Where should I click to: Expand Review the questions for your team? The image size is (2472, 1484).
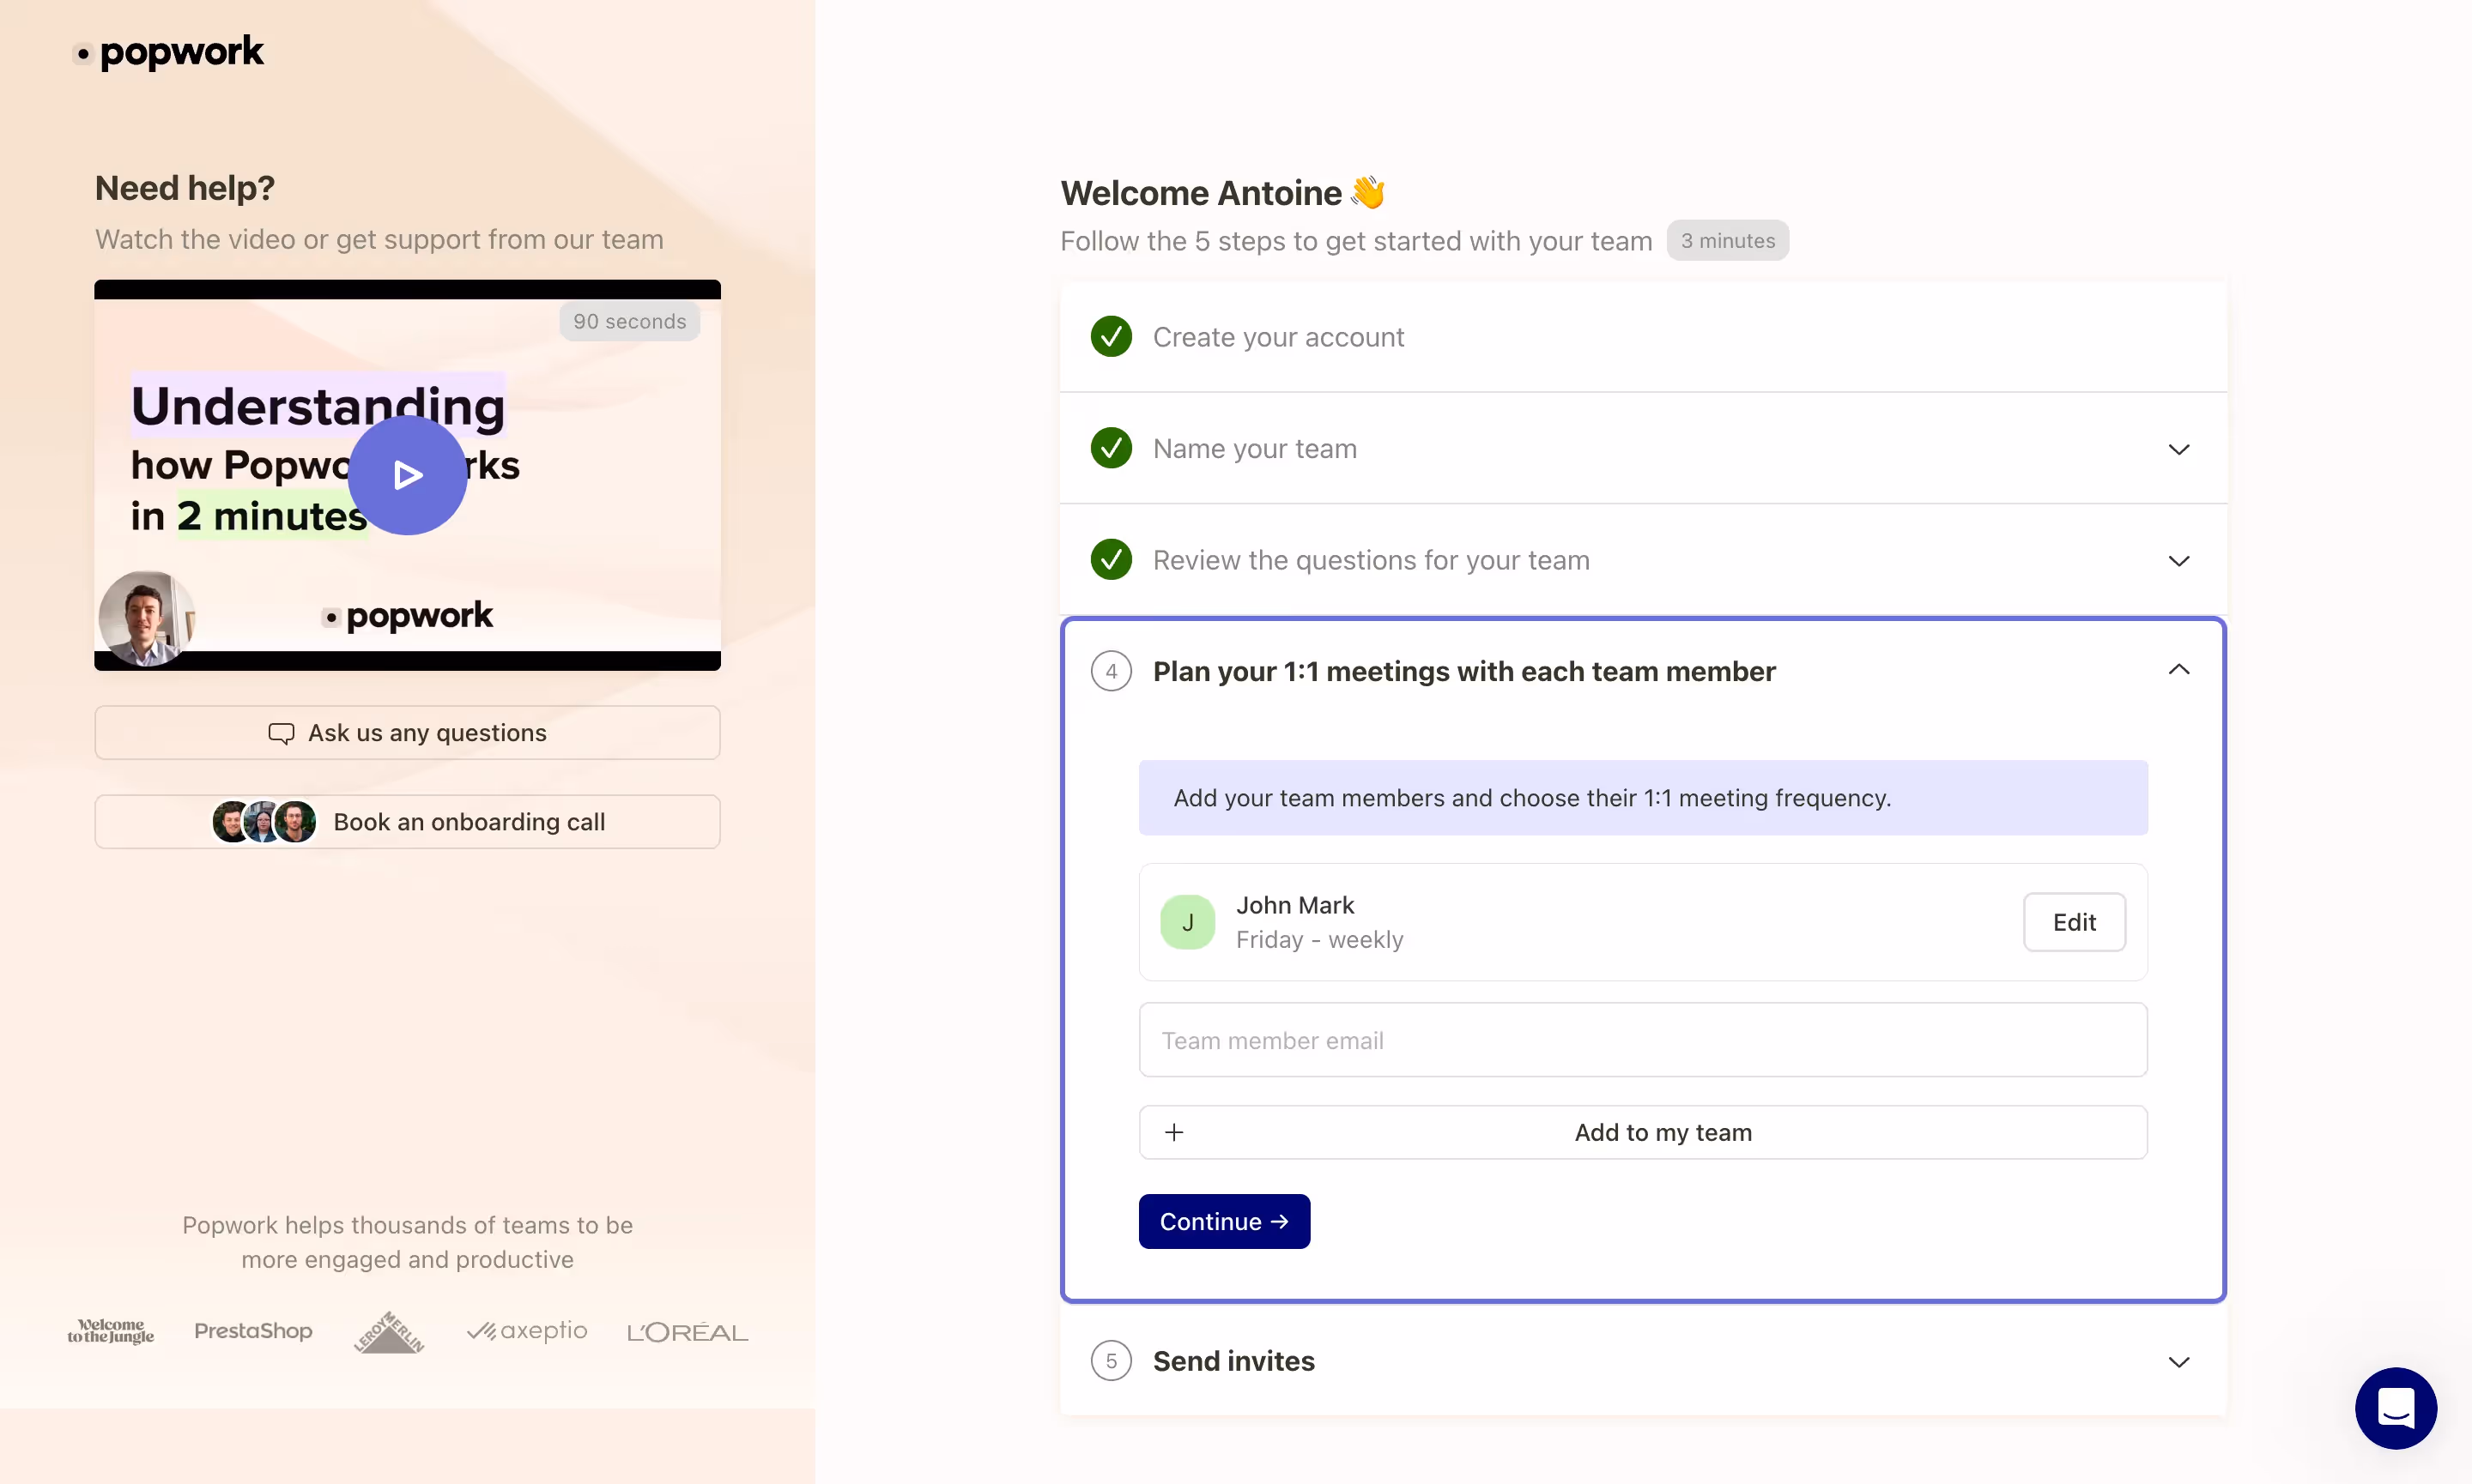[x=2178, y=561]
